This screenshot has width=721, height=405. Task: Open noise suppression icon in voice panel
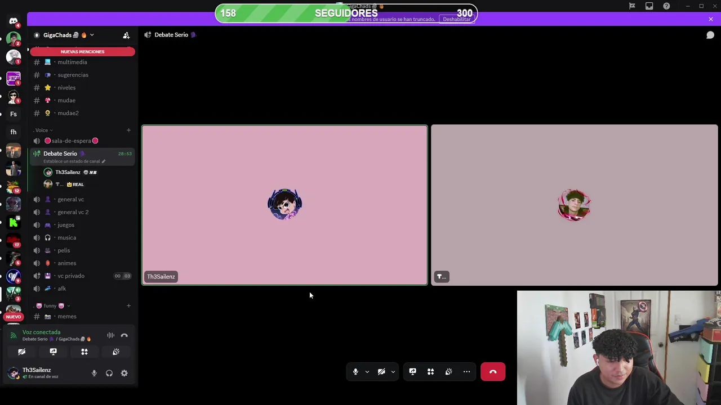coord(110,336)
